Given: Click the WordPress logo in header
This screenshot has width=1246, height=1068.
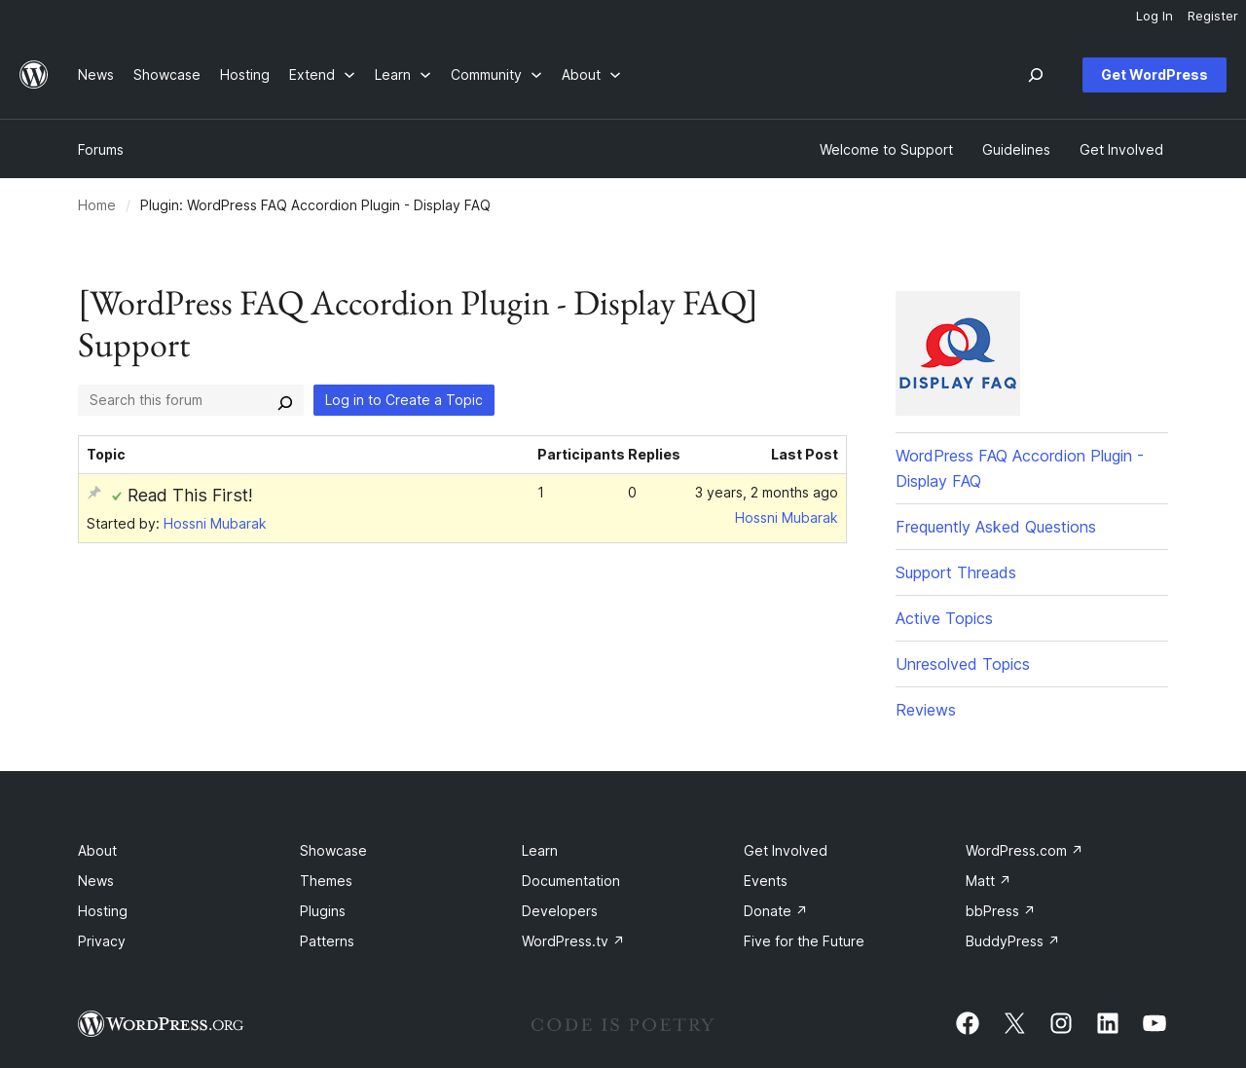Looking at the screenshot, I should (x=34, y=75).
